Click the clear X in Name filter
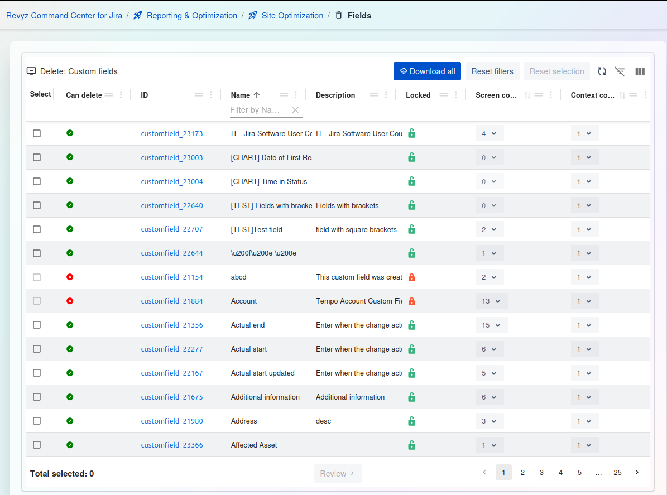 (x=296, y=110)
